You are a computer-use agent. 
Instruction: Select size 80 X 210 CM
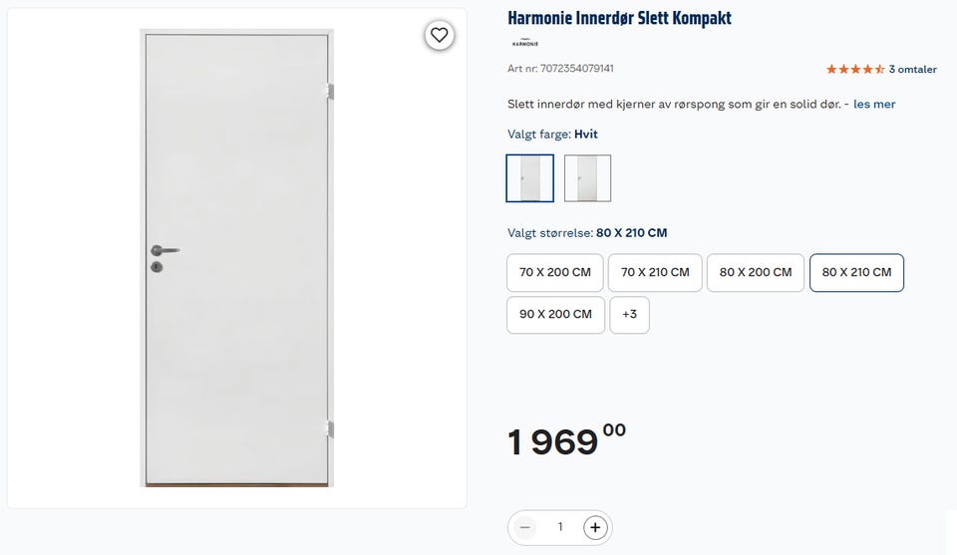pyautogui.click(x=856, y=273)
